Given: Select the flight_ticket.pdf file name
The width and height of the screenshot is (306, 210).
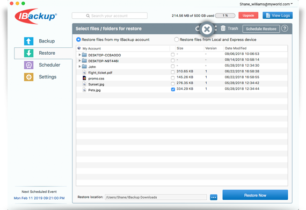Looking at the screenshot, I should click(100, 73).
